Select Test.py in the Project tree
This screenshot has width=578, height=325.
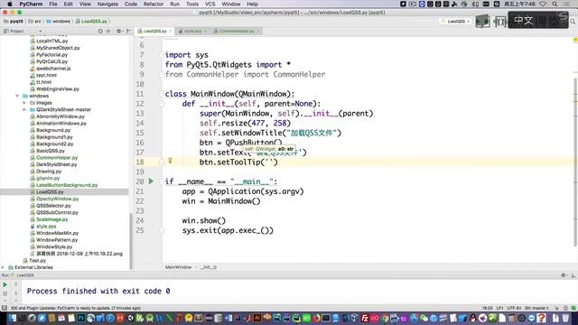37,261
